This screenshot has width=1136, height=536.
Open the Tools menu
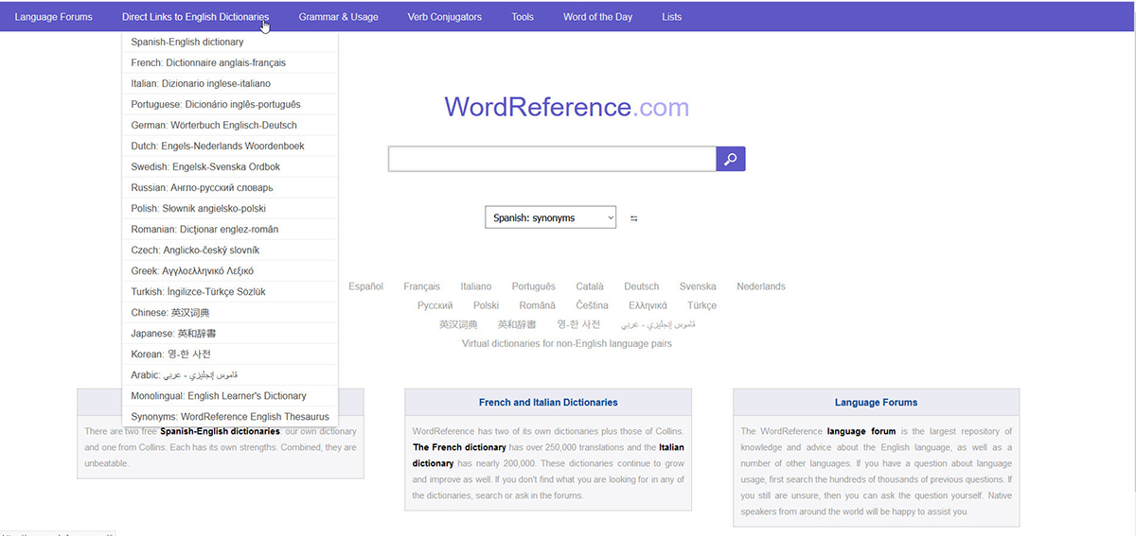(523, 17)
